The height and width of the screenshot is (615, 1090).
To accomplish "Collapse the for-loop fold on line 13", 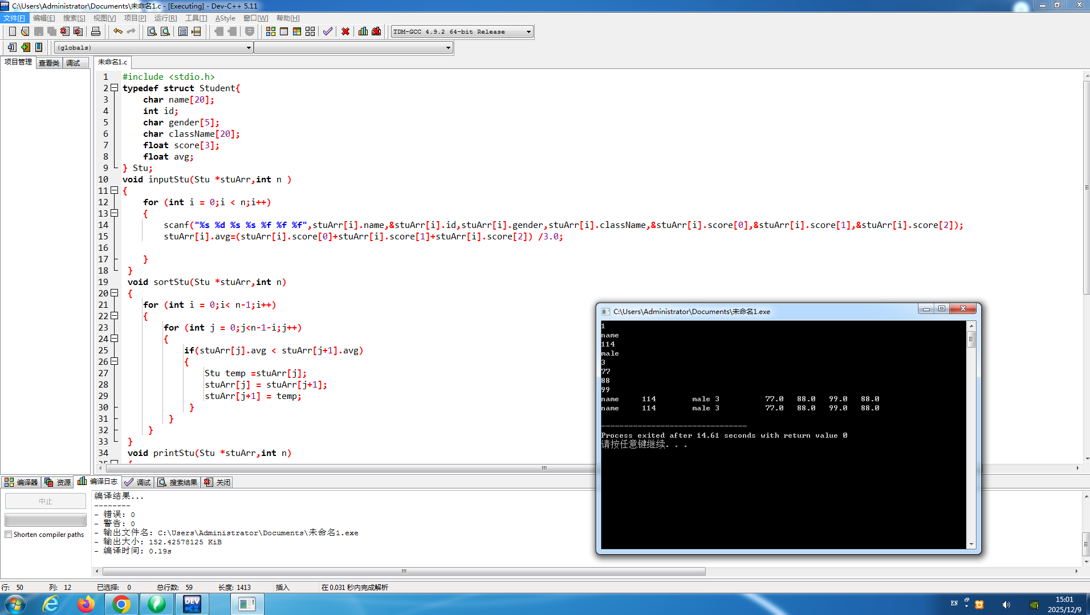I will [x=115, y=213].
